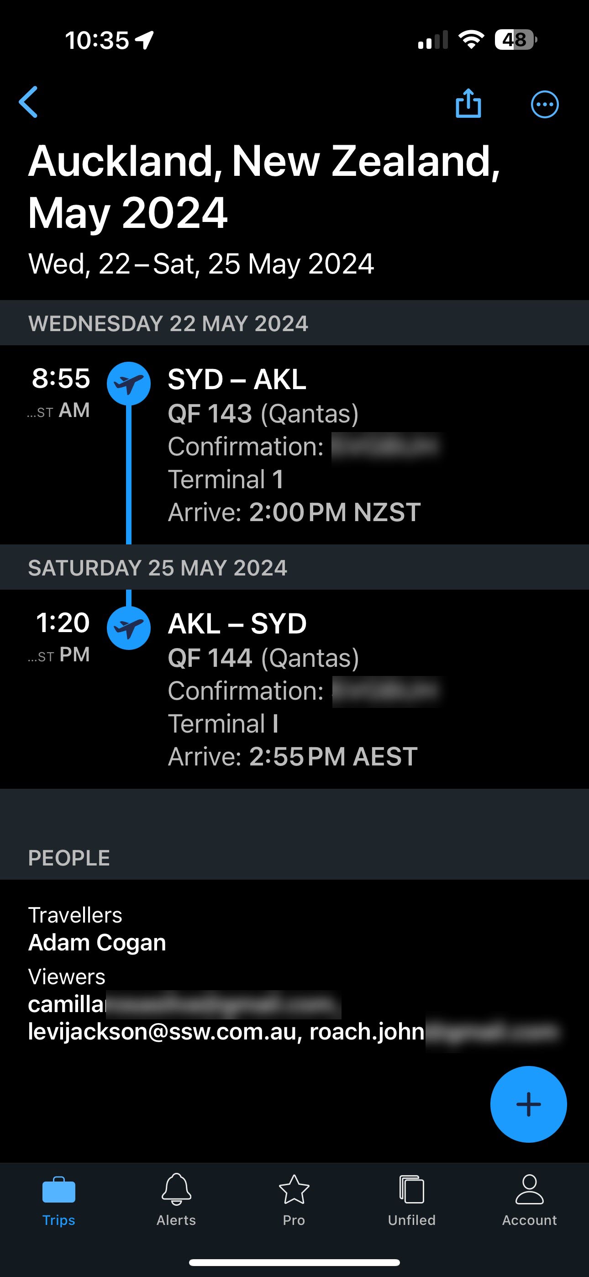Viewport: 589px width, 1277px height.
Task: Open the share sheet icon
Action: coord(468,104)
